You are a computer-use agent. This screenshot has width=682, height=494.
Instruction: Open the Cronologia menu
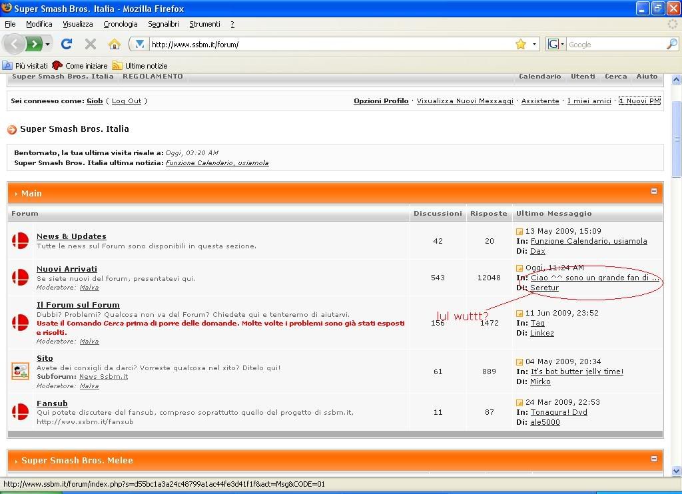pos(121,24)
